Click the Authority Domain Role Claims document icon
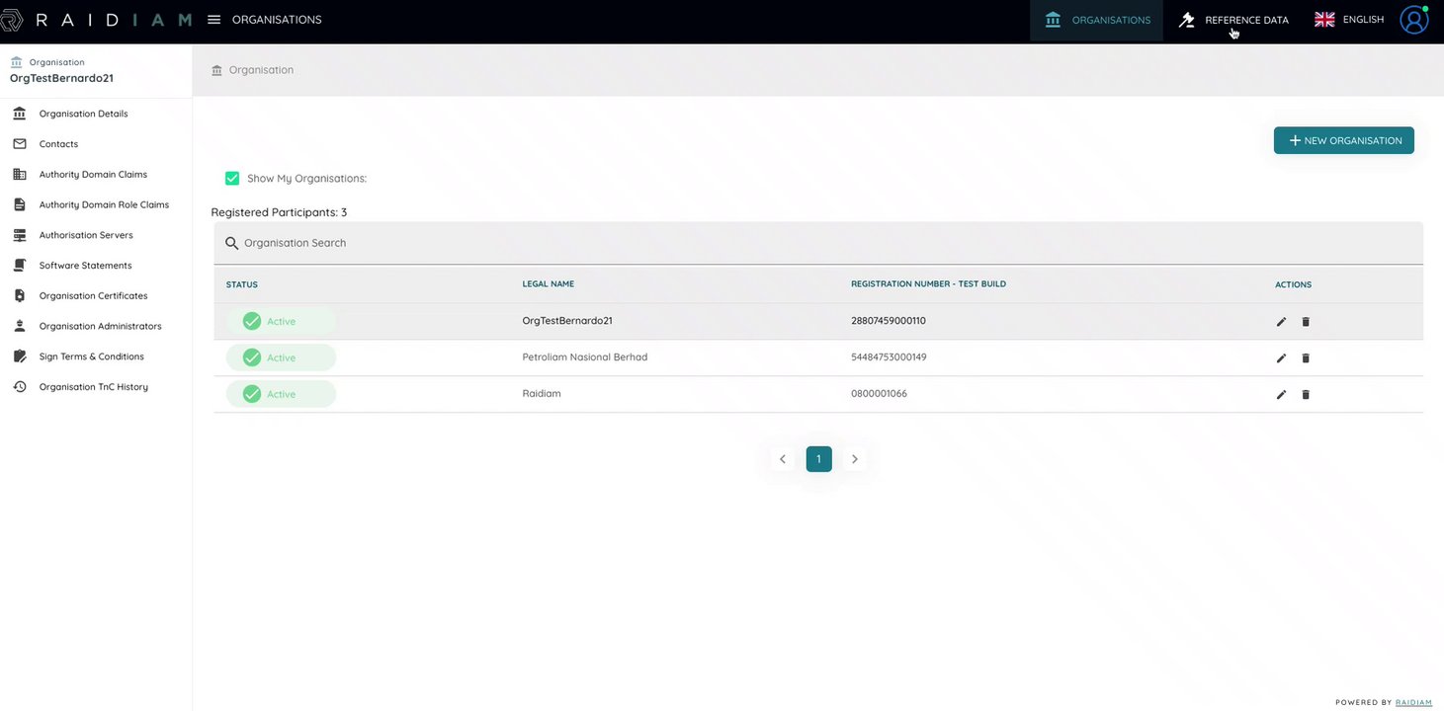This screenshot has height=711, width=1444. (20, 204)
